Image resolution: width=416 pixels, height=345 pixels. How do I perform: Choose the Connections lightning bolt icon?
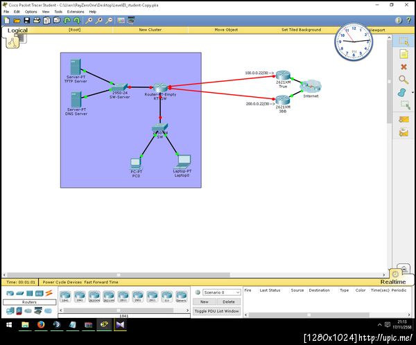point(49,293)
